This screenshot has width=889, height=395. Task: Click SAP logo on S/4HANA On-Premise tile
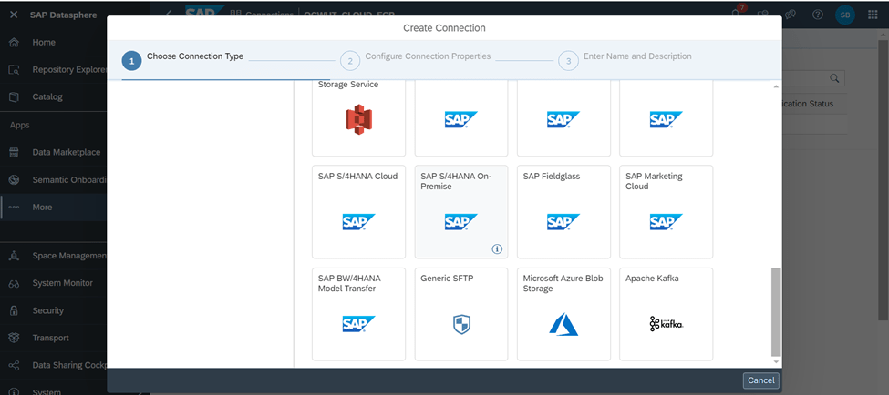pos(461,222)
